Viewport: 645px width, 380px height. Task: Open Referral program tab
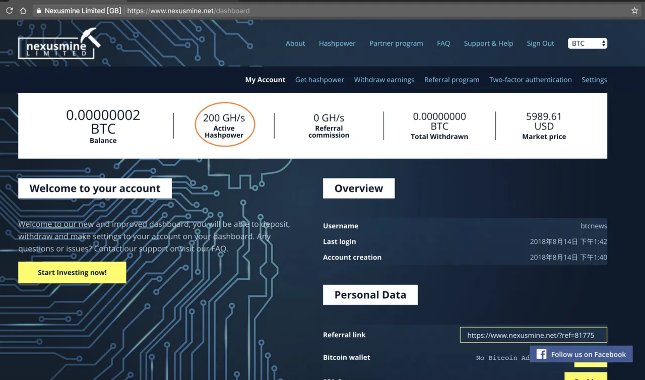pyautogui.click(x=451, y=80)
